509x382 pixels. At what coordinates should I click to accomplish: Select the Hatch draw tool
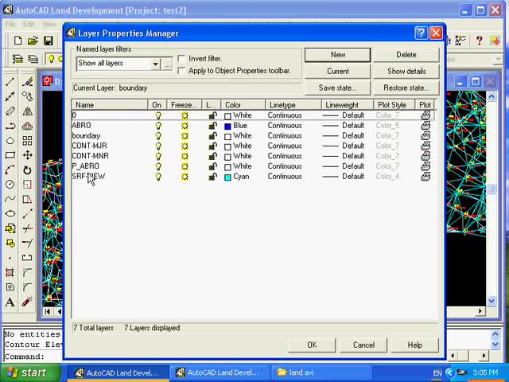[x=10, y=272]
